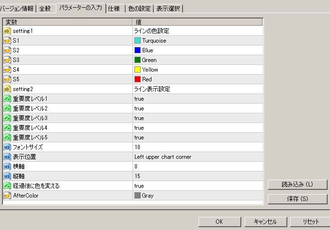The image size is (330, 230).
Task: Select the setting2 variable name
Action: coord(23,89)
